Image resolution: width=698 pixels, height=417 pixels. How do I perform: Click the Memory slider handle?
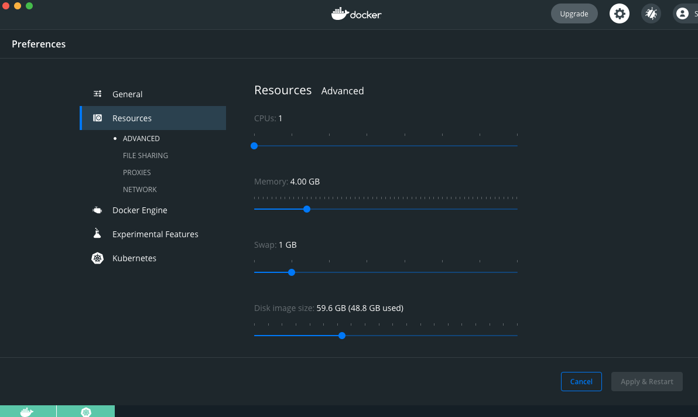click(x=307, y=209)
